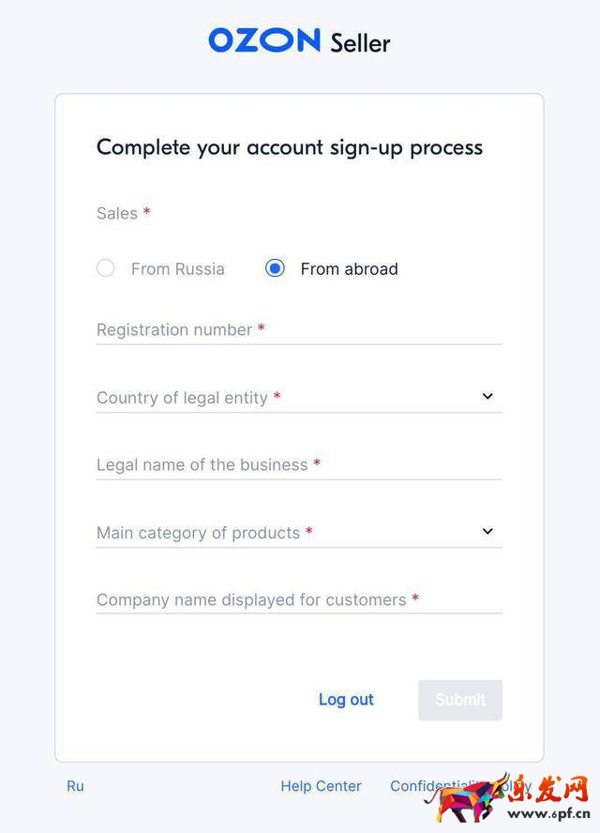Select the From Russia radio button
The height and width of the screenshot is (833, 600).
click(106, 269)
